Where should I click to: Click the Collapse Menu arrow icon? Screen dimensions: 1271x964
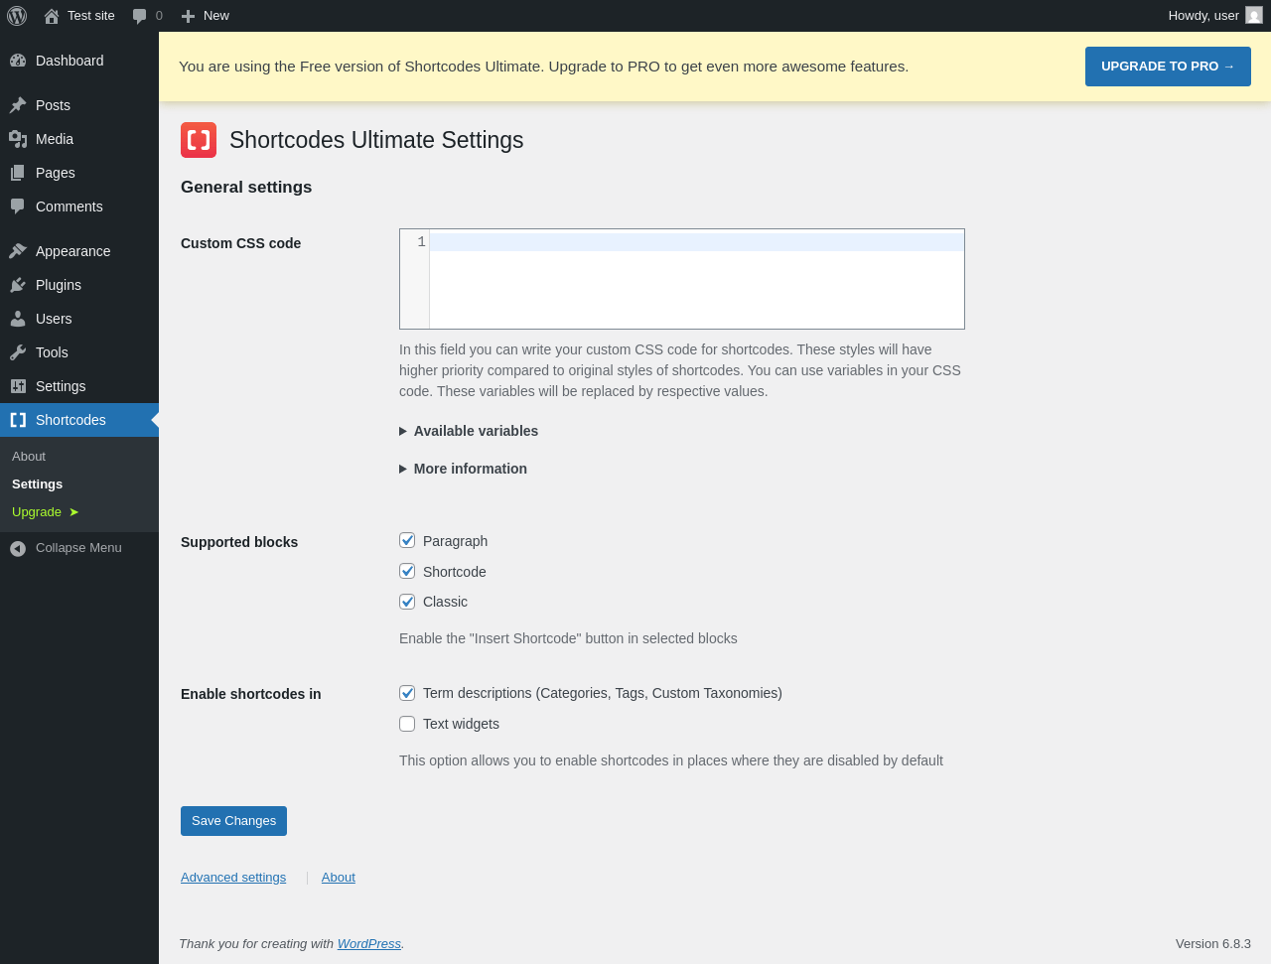click(x=18, y=548)
